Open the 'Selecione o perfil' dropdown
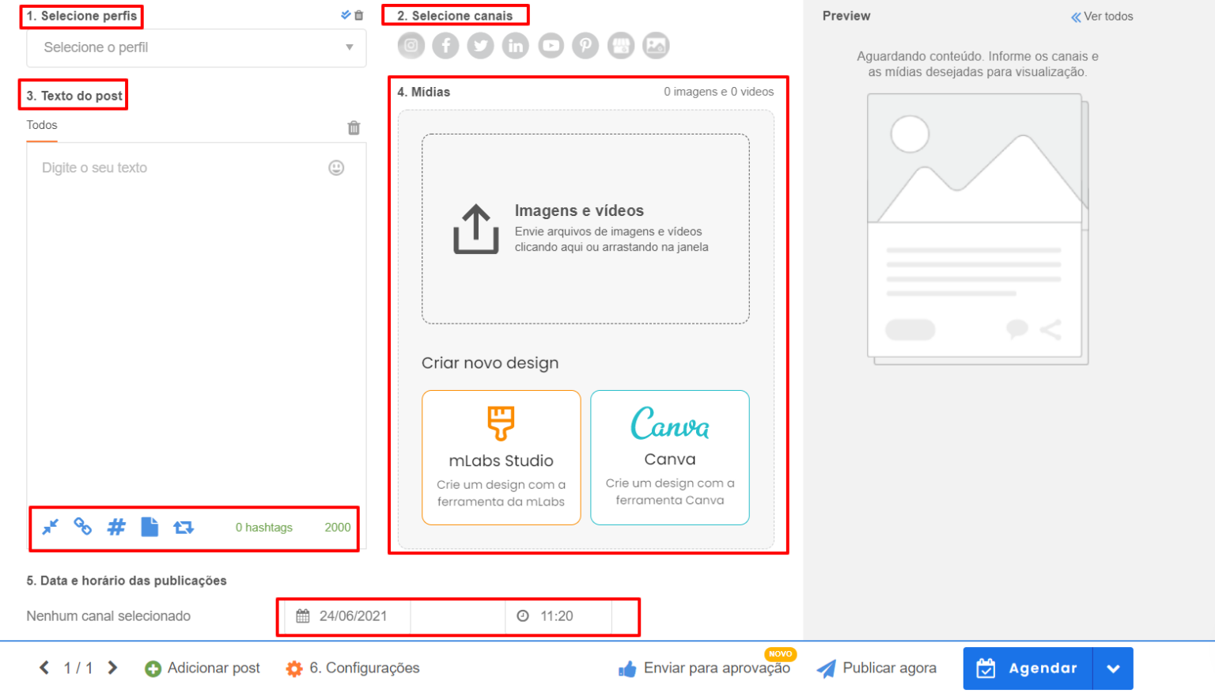 pos(195,48)
